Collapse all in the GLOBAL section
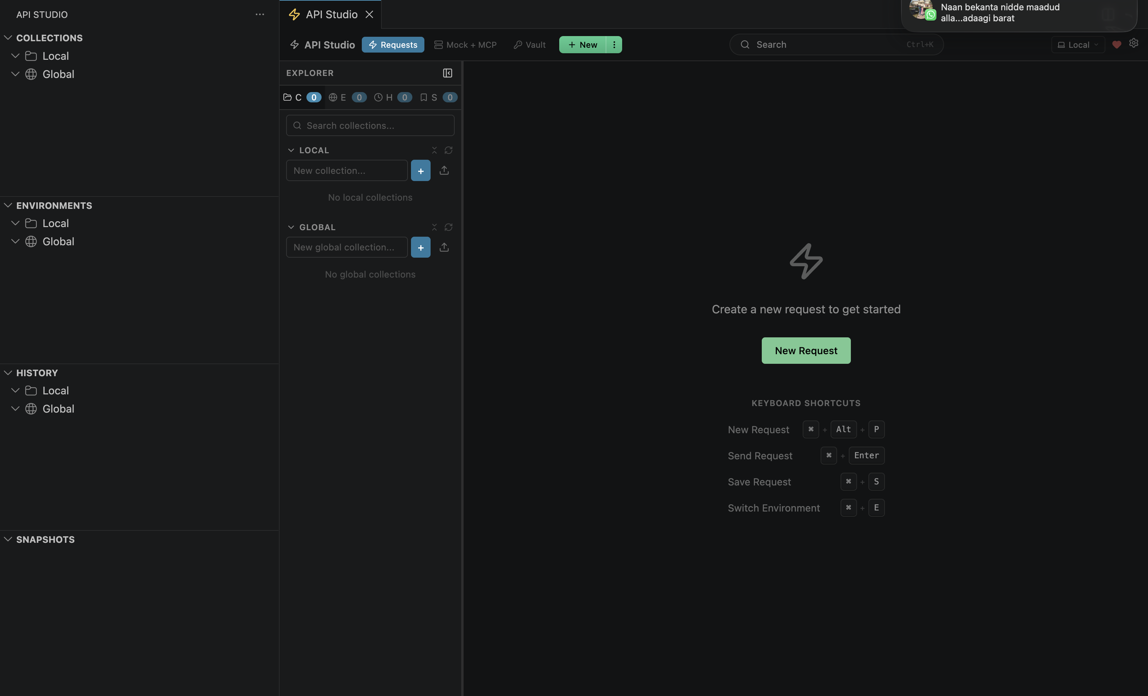The image size is (1148, 696). (434, 227)
